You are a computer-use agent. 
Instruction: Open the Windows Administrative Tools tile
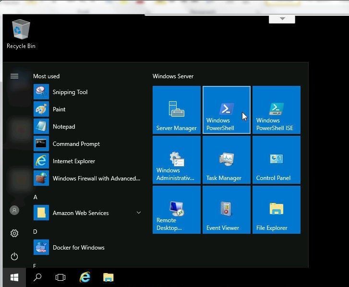click(x=177, y=160)
